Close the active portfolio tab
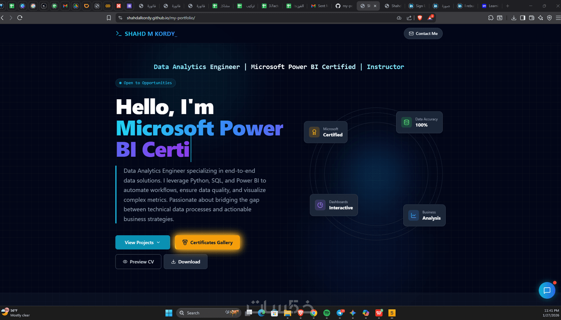 tap(375, 6)
